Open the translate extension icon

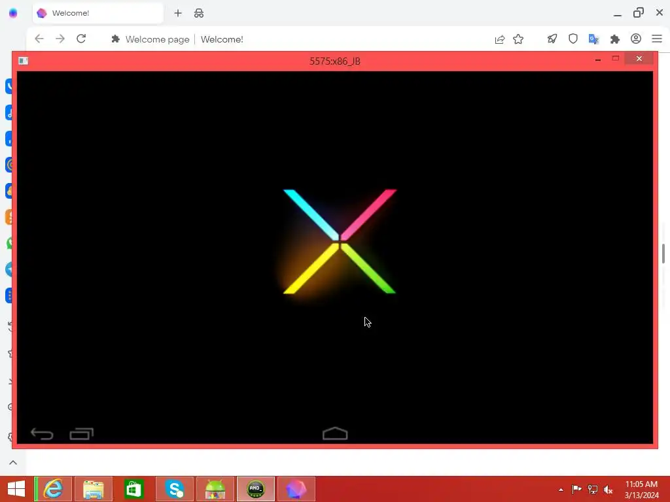tap(594, 39)
